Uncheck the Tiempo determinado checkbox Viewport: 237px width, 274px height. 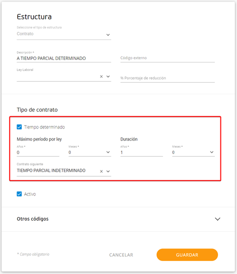(x=19, y=127)
